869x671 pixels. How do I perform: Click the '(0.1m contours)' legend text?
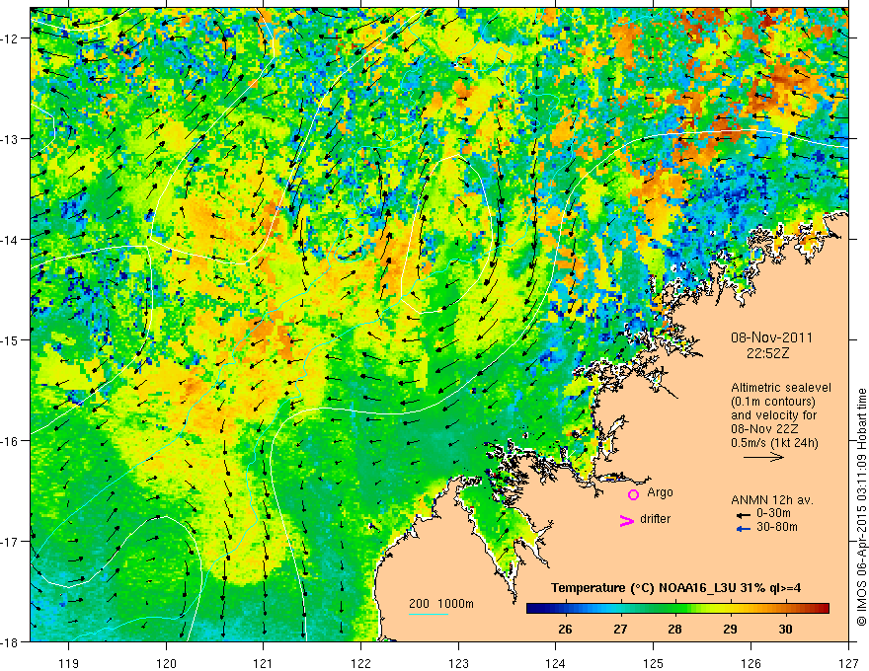tap(773, 402)
